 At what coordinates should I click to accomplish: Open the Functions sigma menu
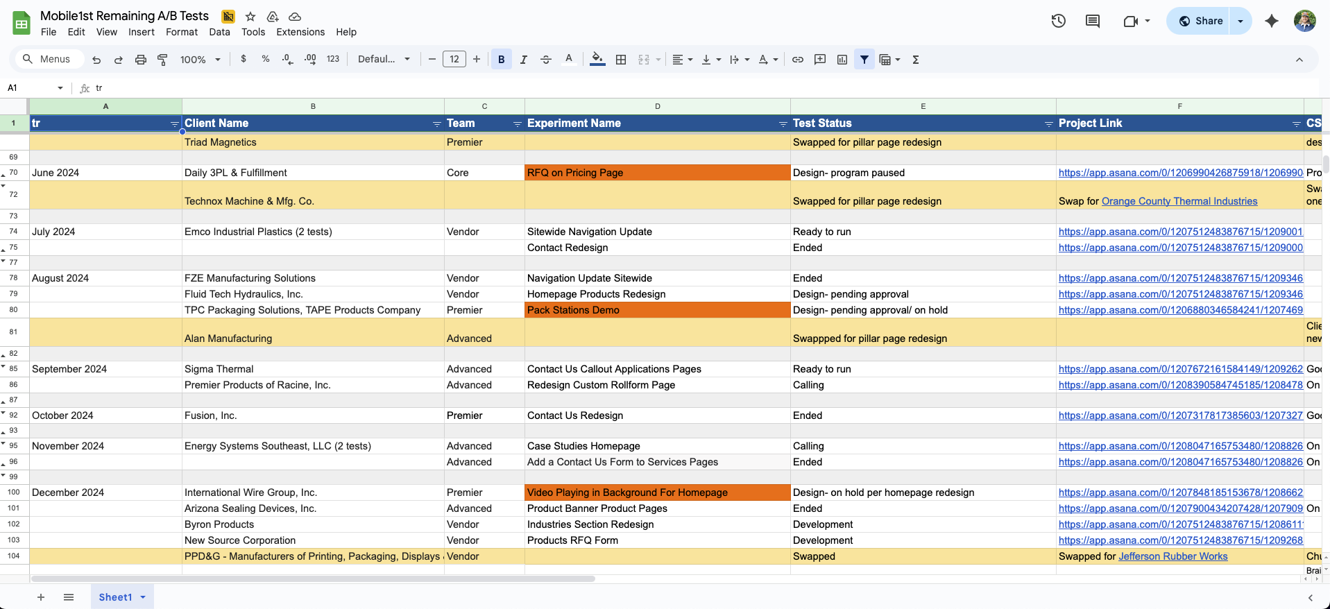coord(916,60)
